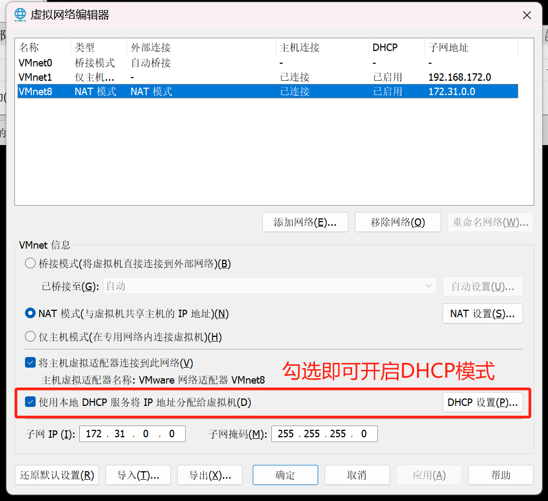Open 帮助 button
Viewport: 548px width, 501px height.
501,475
